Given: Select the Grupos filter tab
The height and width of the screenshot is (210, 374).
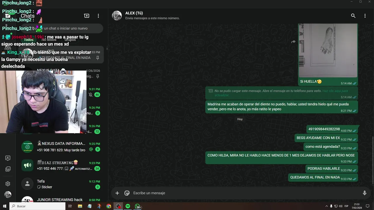Looking at the screenshot, I should tap(70, 40).
